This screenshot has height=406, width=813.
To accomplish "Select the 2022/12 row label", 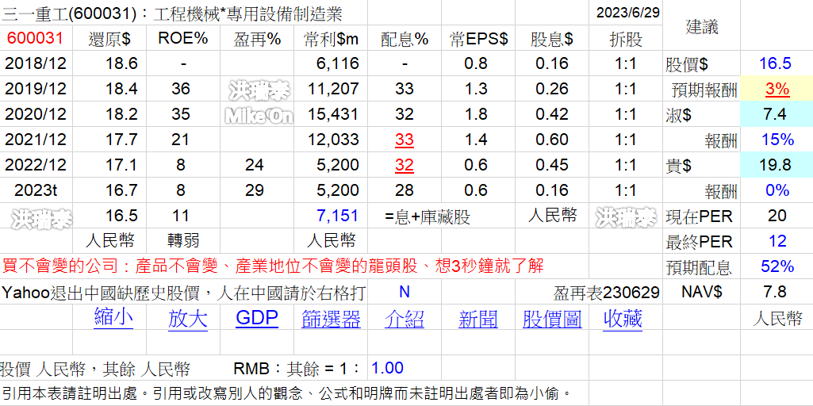I will [x=35, y=165].
